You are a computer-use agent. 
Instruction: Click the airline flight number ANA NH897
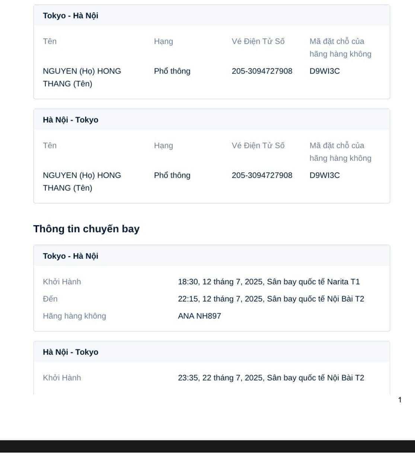[x=199, y=316]
